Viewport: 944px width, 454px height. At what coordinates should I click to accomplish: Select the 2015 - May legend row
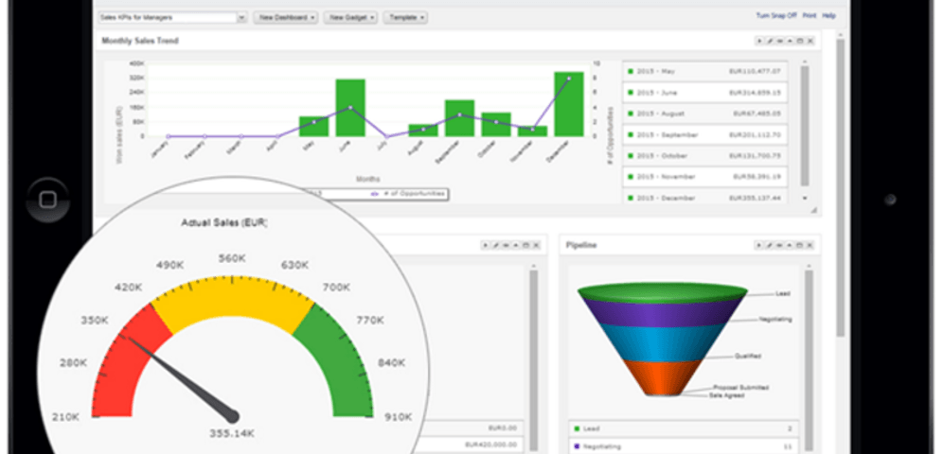(704, 72)
